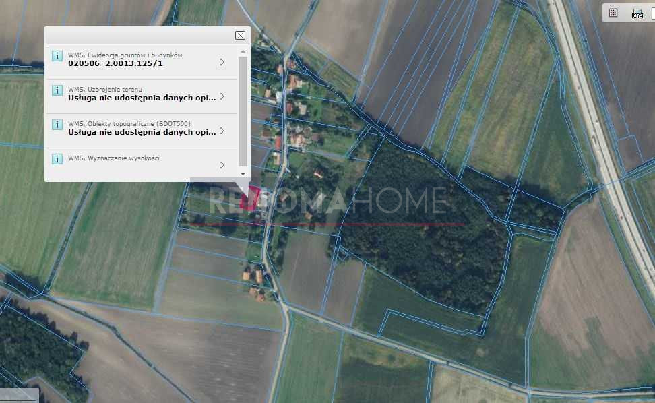Click the red highlighted parcel on map
This screenshot has width=655, height=403.
(250, 198)
